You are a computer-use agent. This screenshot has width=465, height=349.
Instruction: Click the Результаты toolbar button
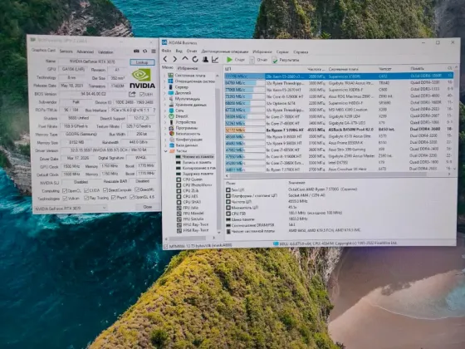(286, 60)
